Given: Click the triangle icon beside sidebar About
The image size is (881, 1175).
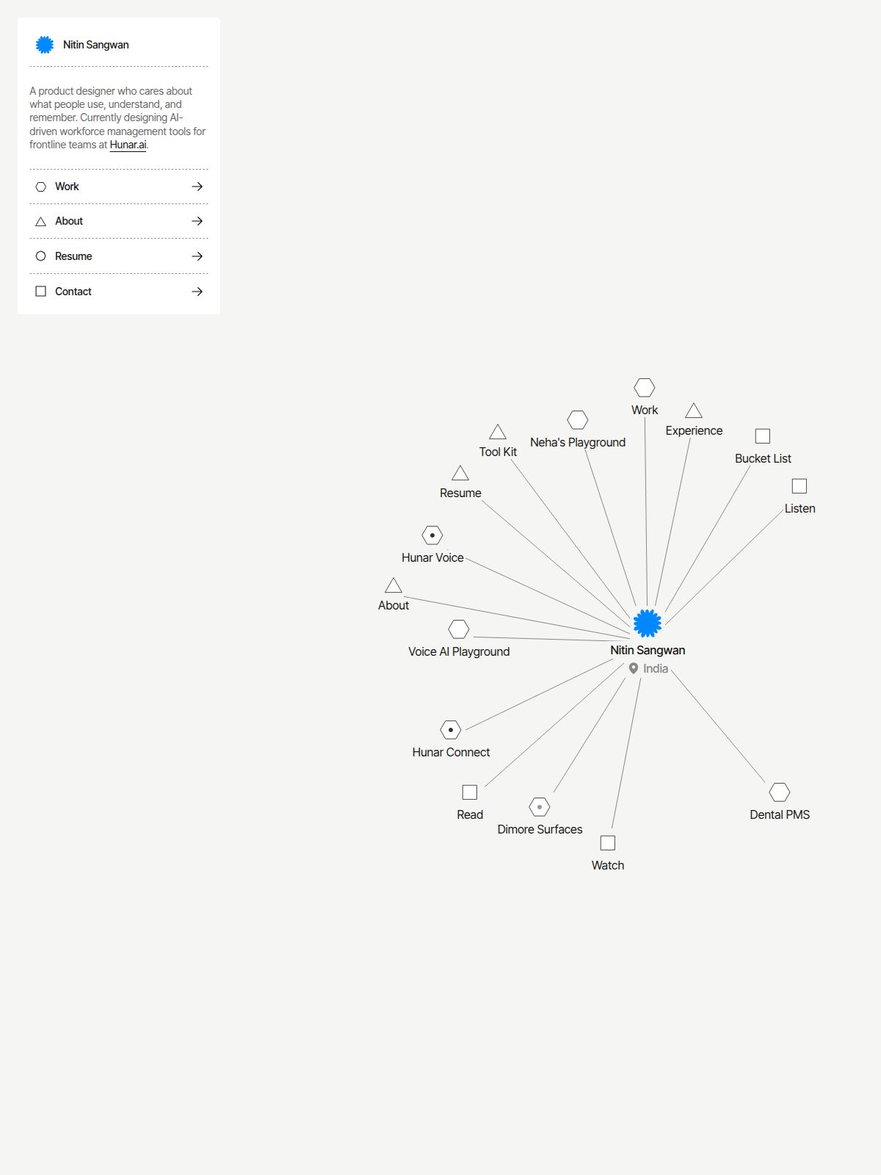Looking at the screenshot, I should pos(41,221).
